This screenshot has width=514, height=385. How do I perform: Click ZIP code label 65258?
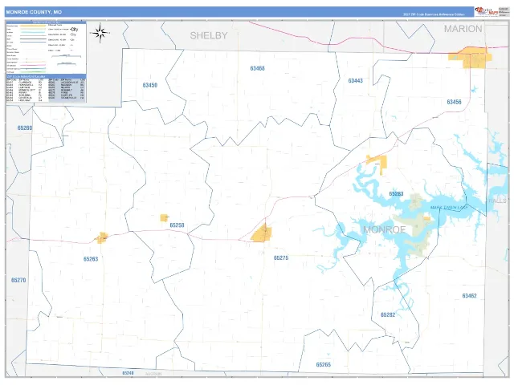177,225
